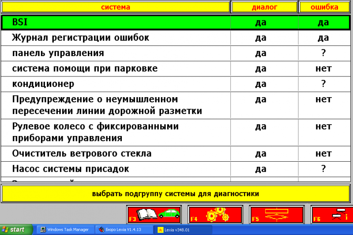Screen dimensions: 353x235
Task: Click the F6 information icon button
Action: (332, 214)
